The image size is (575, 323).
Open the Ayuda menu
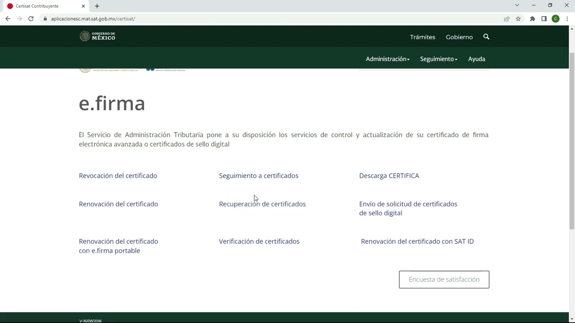click(477, 59)
